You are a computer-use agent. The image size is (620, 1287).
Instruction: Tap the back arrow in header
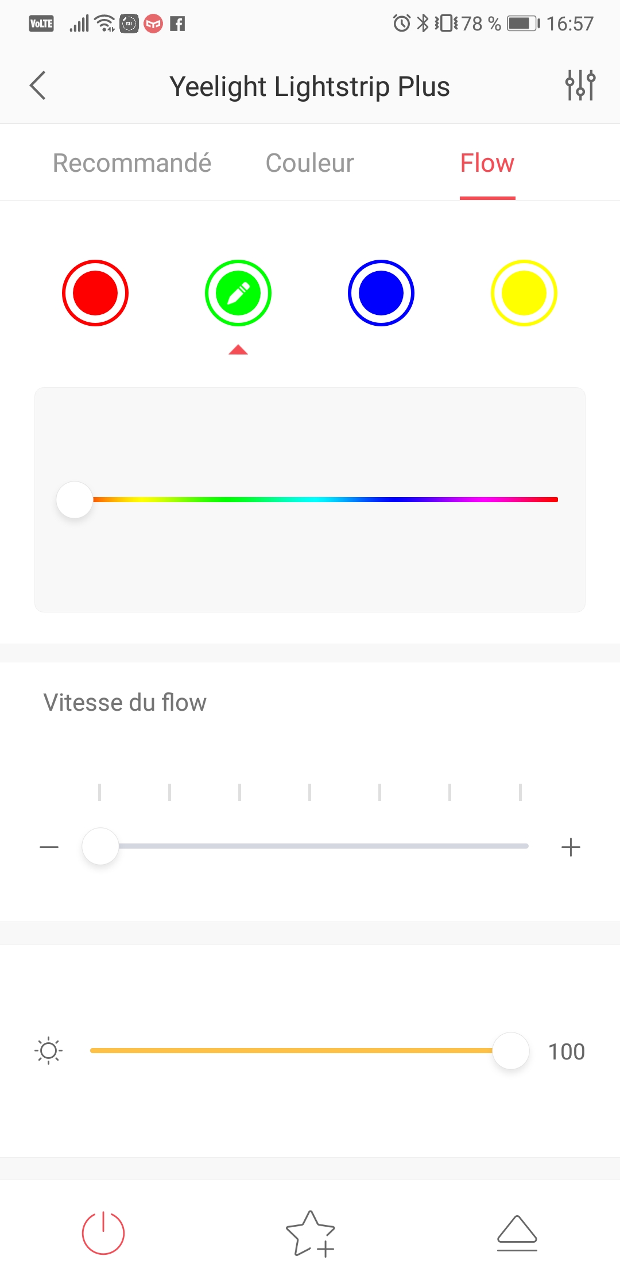(38, 86)
